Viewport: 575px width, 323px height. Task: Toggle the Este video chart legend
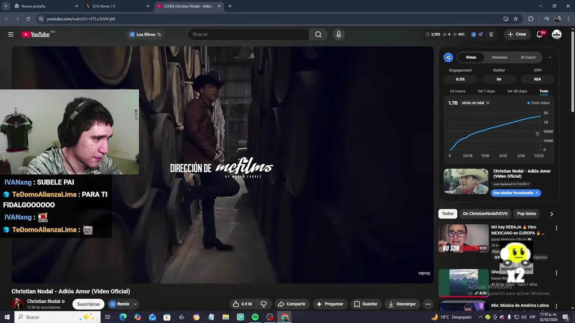(538, 103)
